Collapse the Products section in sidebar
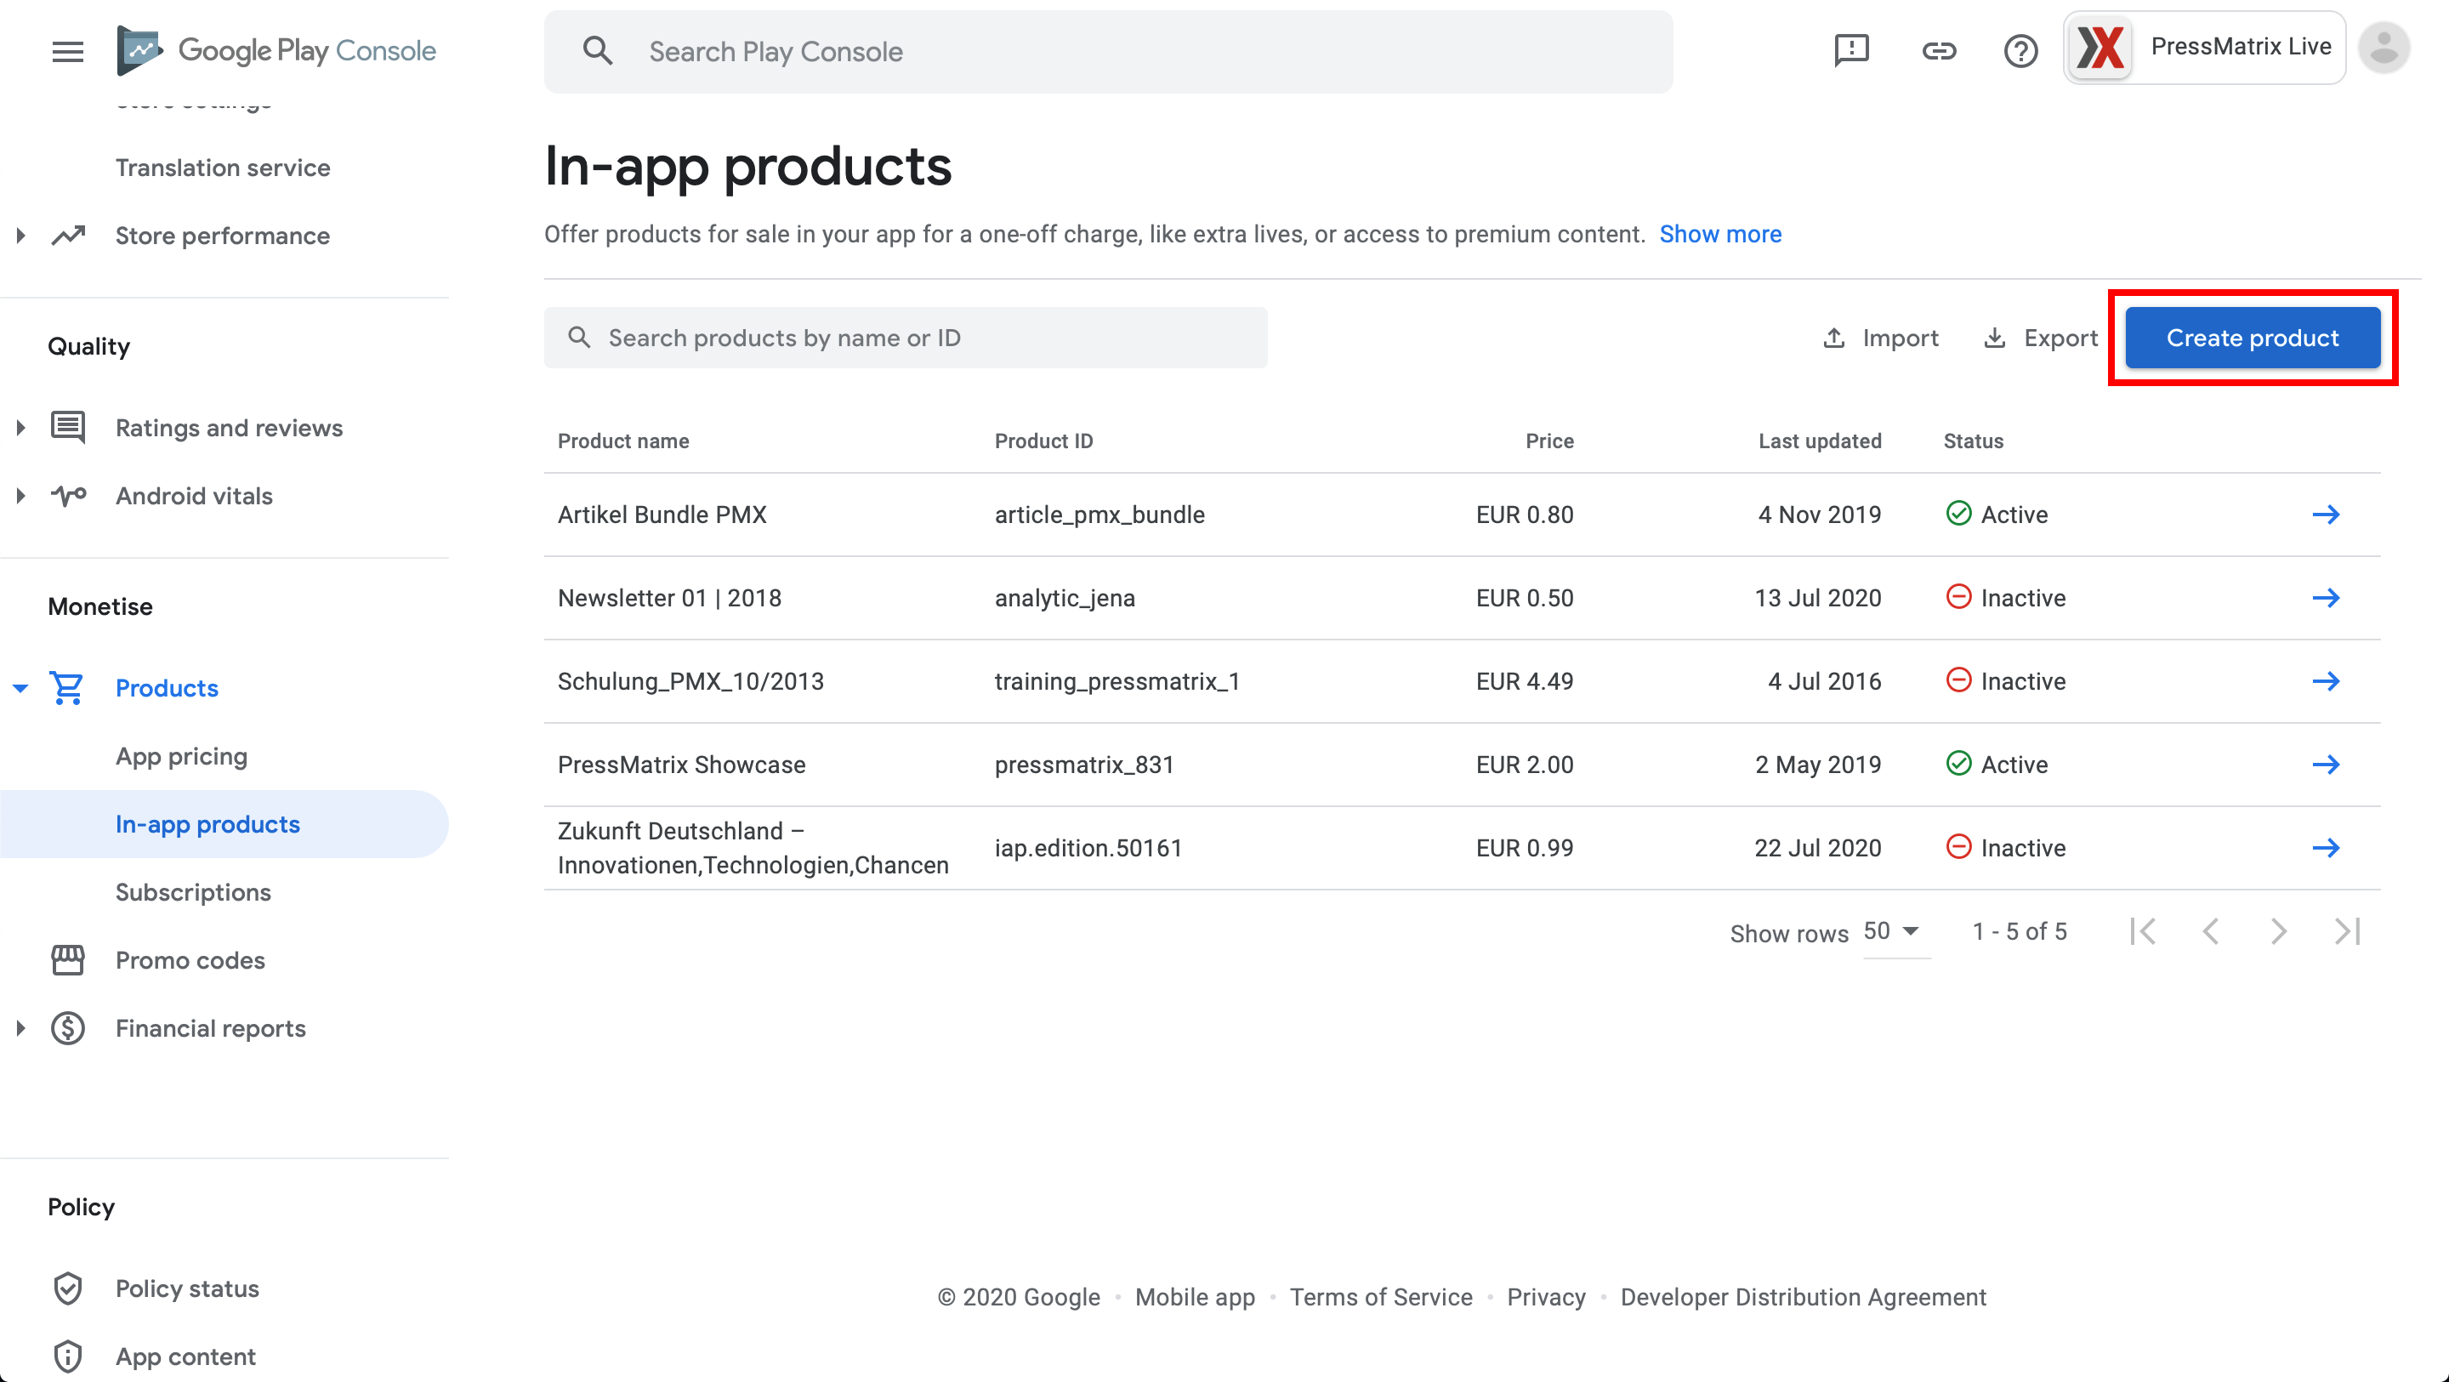The height and width of the screenshot is (1382, 2449). pyautogui.click(x=19, y=686)
